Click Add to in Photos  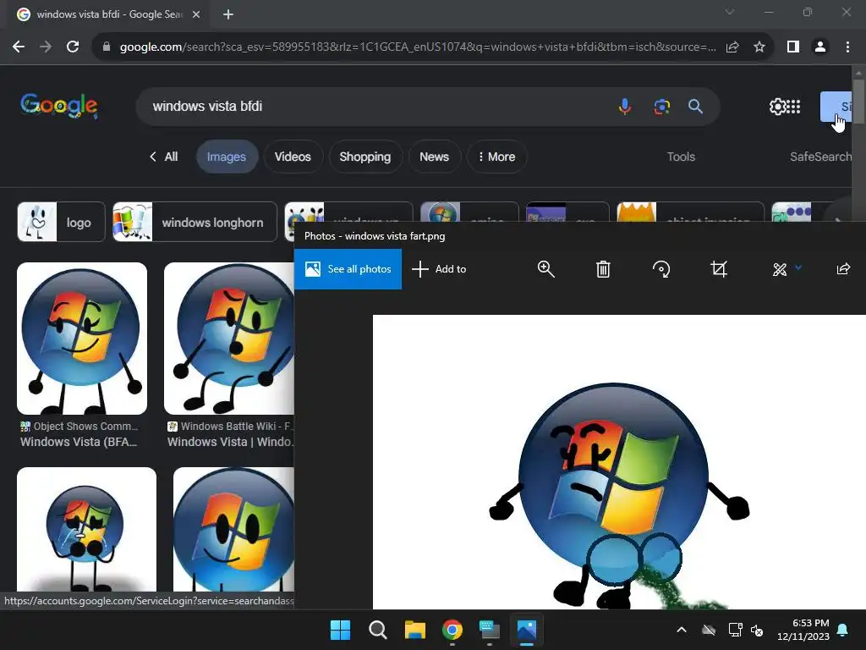coord(440,269)
